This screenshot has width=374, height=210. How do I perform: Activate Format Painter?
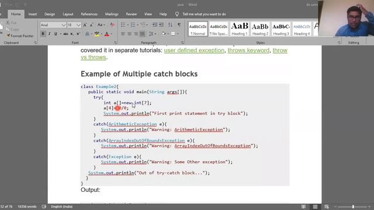tap(20, 36)
